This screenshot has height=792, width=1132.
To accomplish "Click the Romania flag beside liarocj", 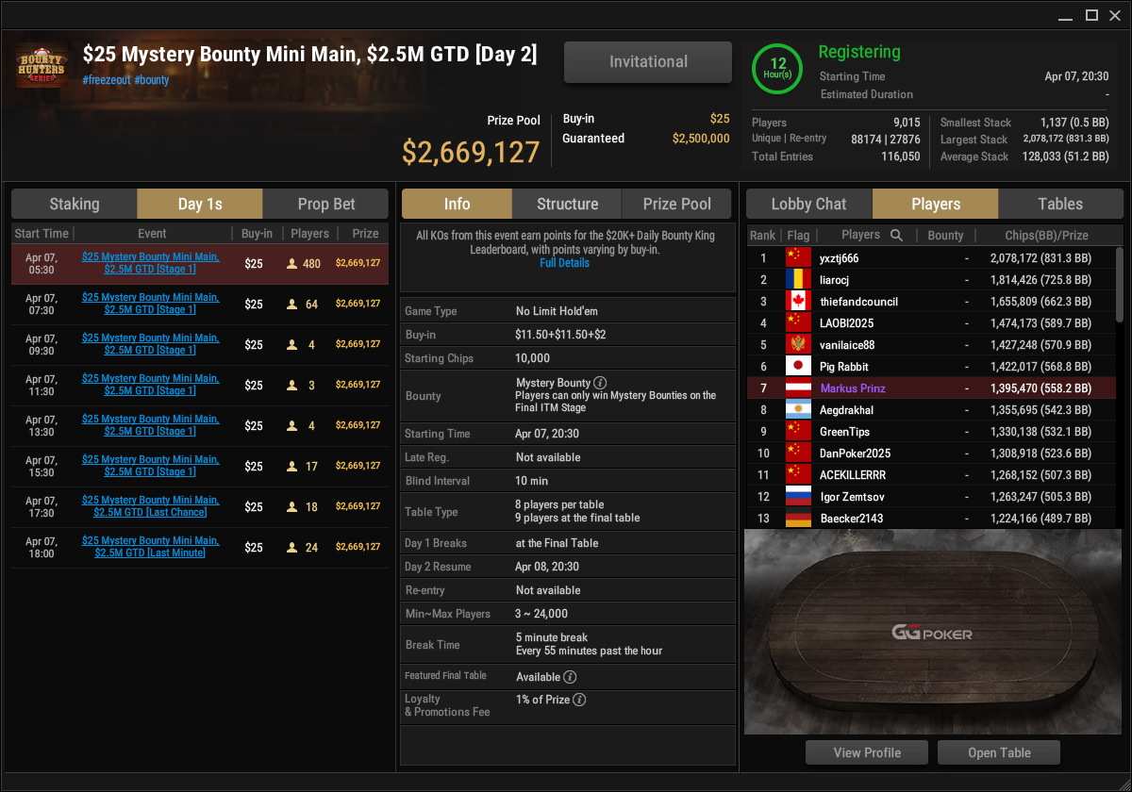I will point(798,279).
